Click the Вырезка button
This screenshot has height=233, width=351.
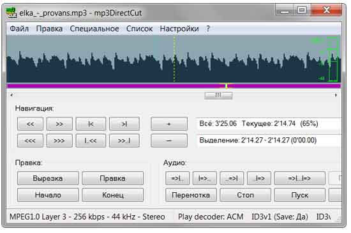point(48,178)
